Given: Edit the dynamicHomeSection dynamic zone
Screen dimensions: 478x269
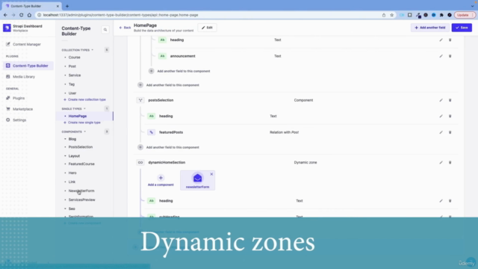Looking at the screenshot, I should pos(441,163).
